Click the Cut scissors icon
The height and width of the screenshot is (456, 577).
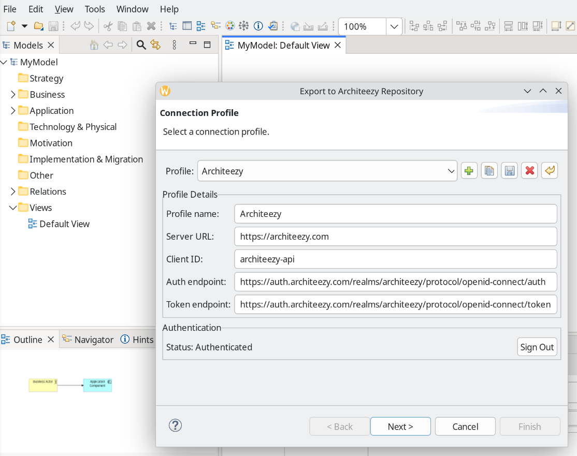click(x=108, y=26)
